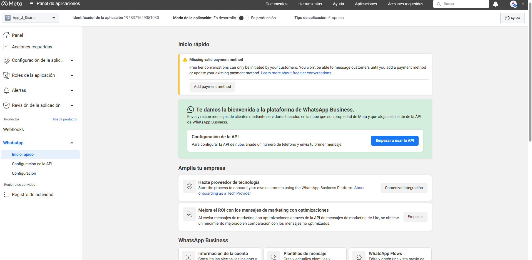Click the hamburger menu icon
Image resolution: width=532 pixels, height=260 pixels.
pyautogui.click(x=32, y=4)
